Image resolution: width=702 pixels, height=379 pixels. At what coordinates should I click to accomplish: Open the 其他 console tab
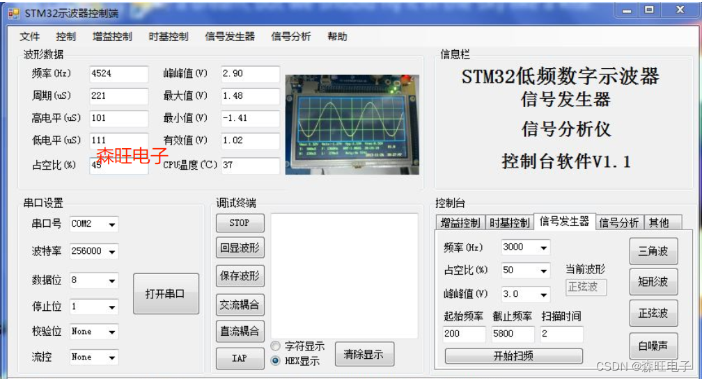(662, 223)
